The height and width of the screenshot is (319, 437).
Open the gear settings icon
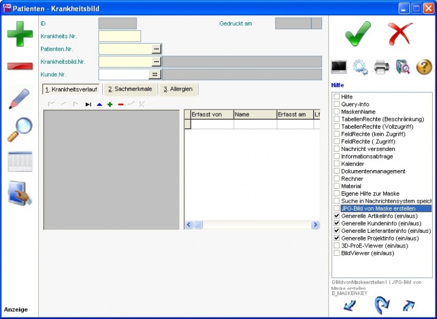coord(360,67)
